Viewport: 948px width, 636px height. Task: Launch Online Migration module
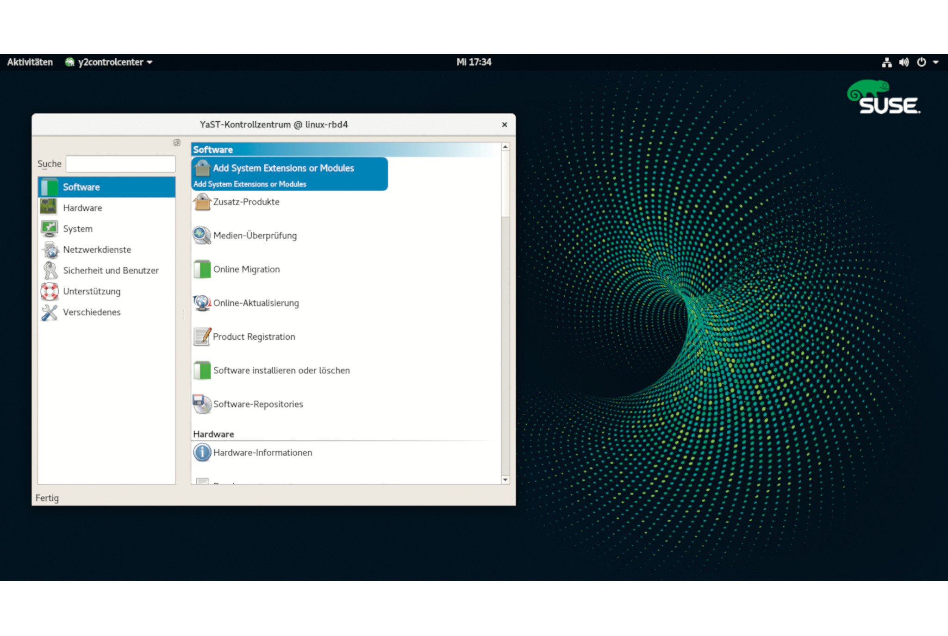[x=246, y=269]
